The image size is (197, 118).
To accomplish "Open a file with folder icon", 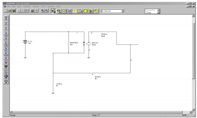I will 10,11.
